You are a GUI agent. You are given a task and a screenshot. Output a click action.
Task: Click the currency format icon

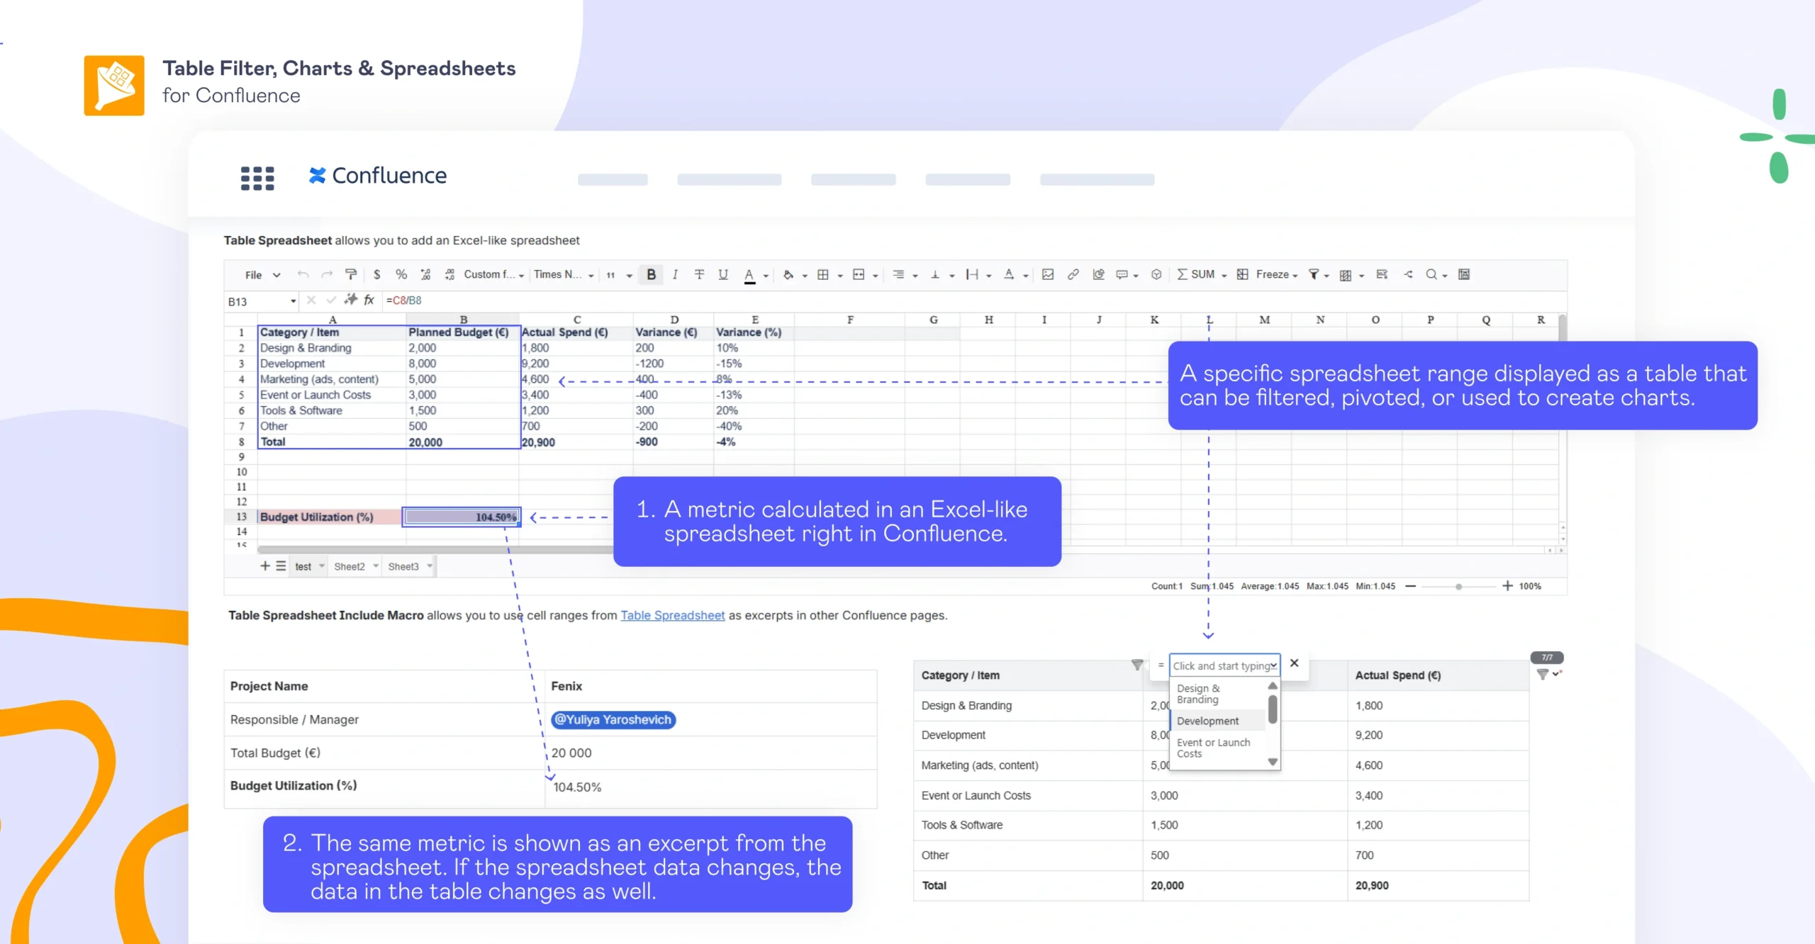coord(376,274)
